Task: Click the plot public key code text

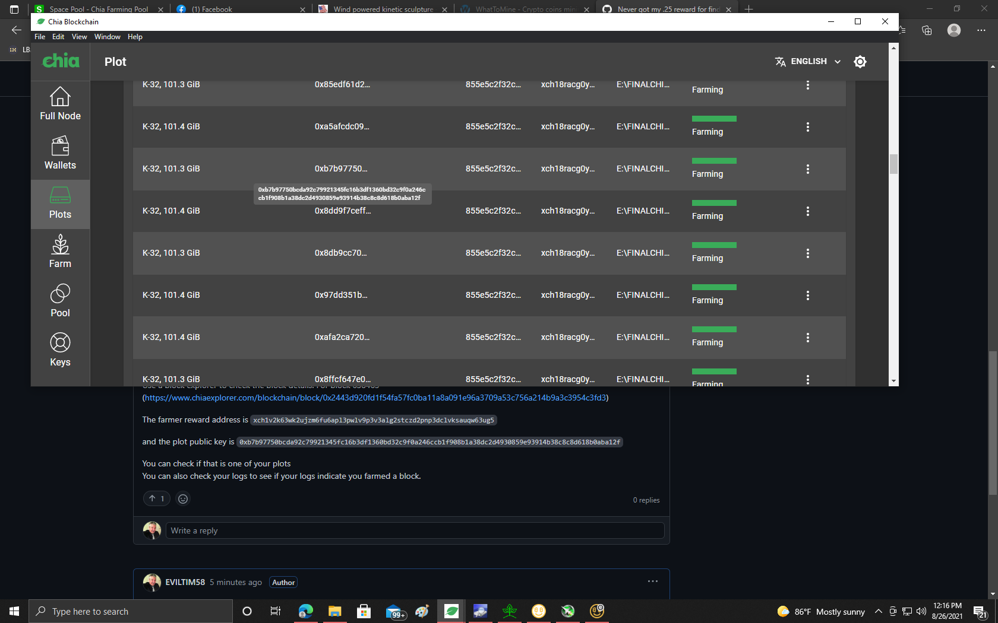Action: click(429, 442)
